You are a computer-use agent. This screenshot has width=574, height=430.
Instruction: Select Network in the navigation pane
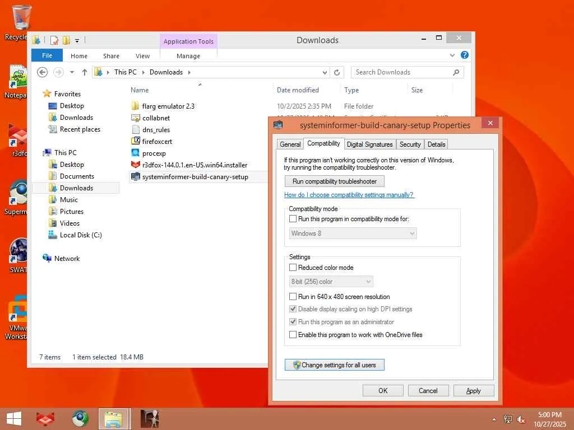pyautogui.click(x=67, y=258)
